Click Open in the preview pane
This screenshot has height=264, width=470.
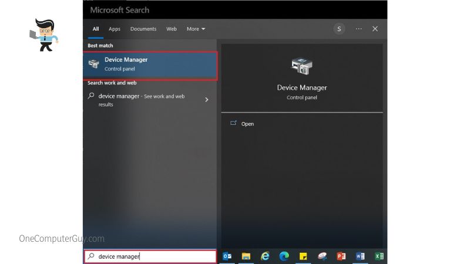[247, 124]
